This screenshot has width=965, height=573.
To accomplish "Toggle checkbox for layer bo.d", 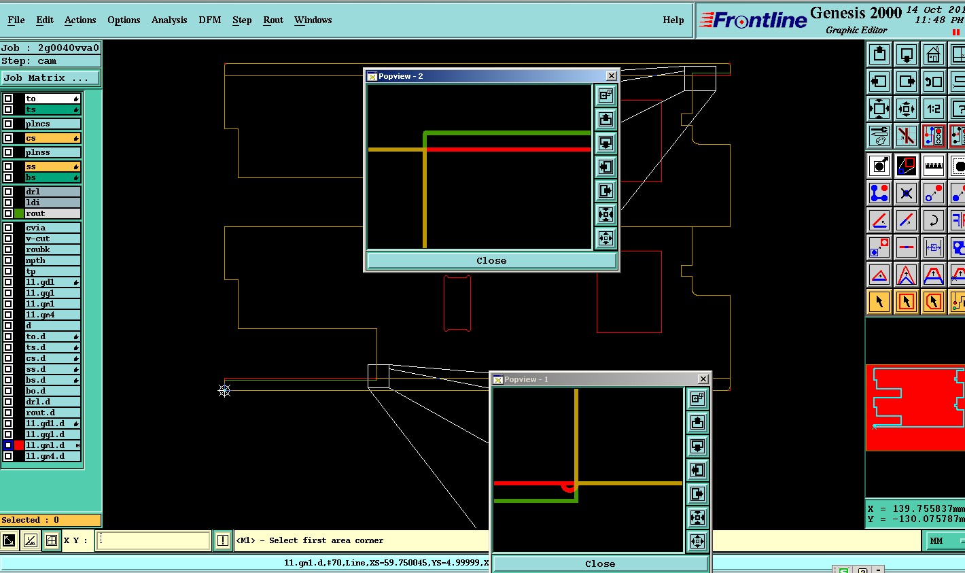I will 8,391.
